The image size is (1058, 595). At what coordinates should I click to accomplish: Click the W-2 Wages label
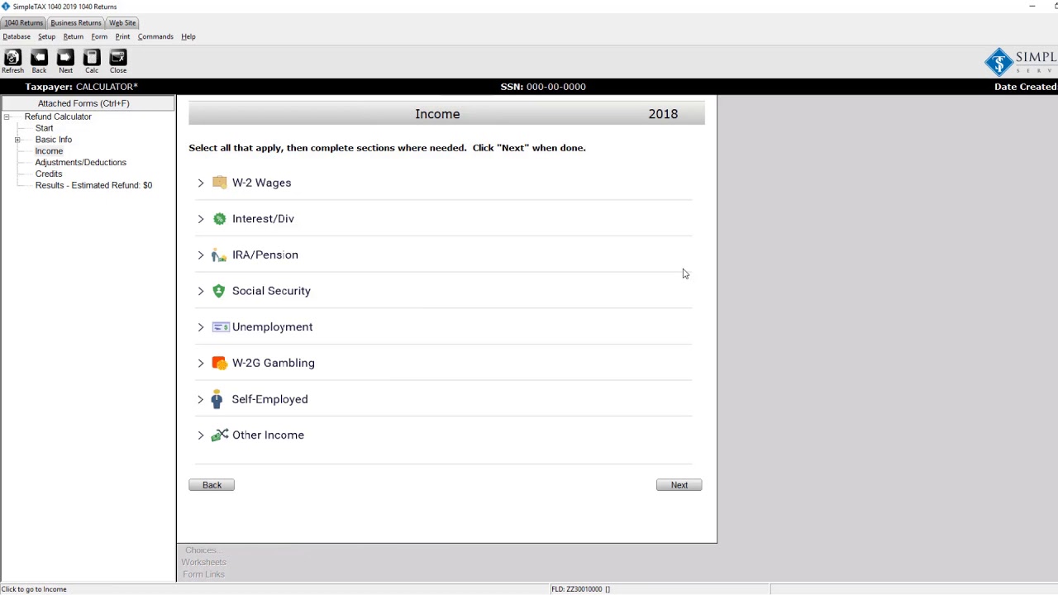261,183
